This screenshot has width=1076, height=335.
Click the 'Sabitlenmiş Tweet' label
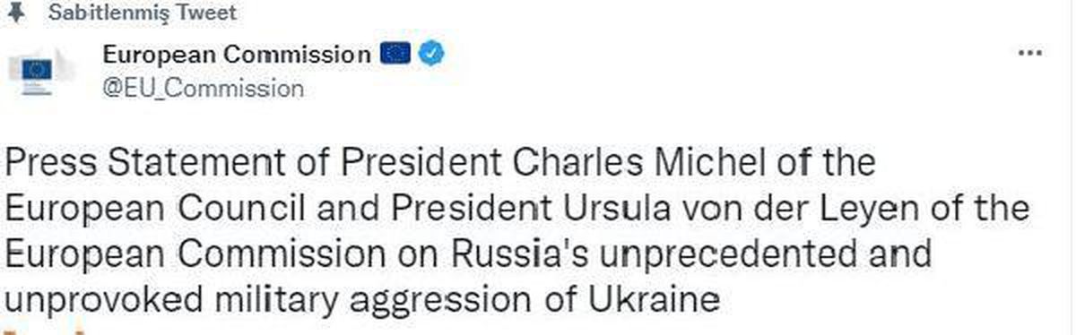[143, 13]
